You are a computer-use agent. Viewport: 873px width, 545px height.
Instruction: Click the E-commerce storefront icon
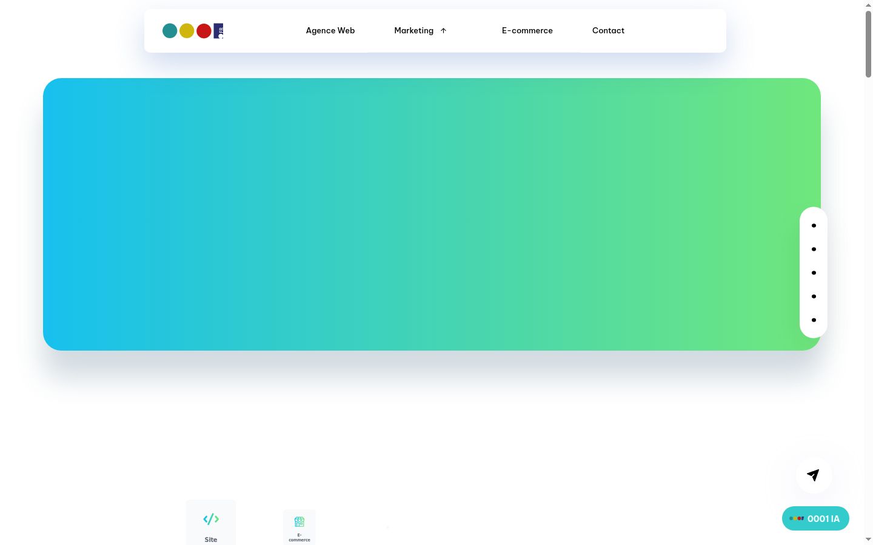click(x=299, y=521)
